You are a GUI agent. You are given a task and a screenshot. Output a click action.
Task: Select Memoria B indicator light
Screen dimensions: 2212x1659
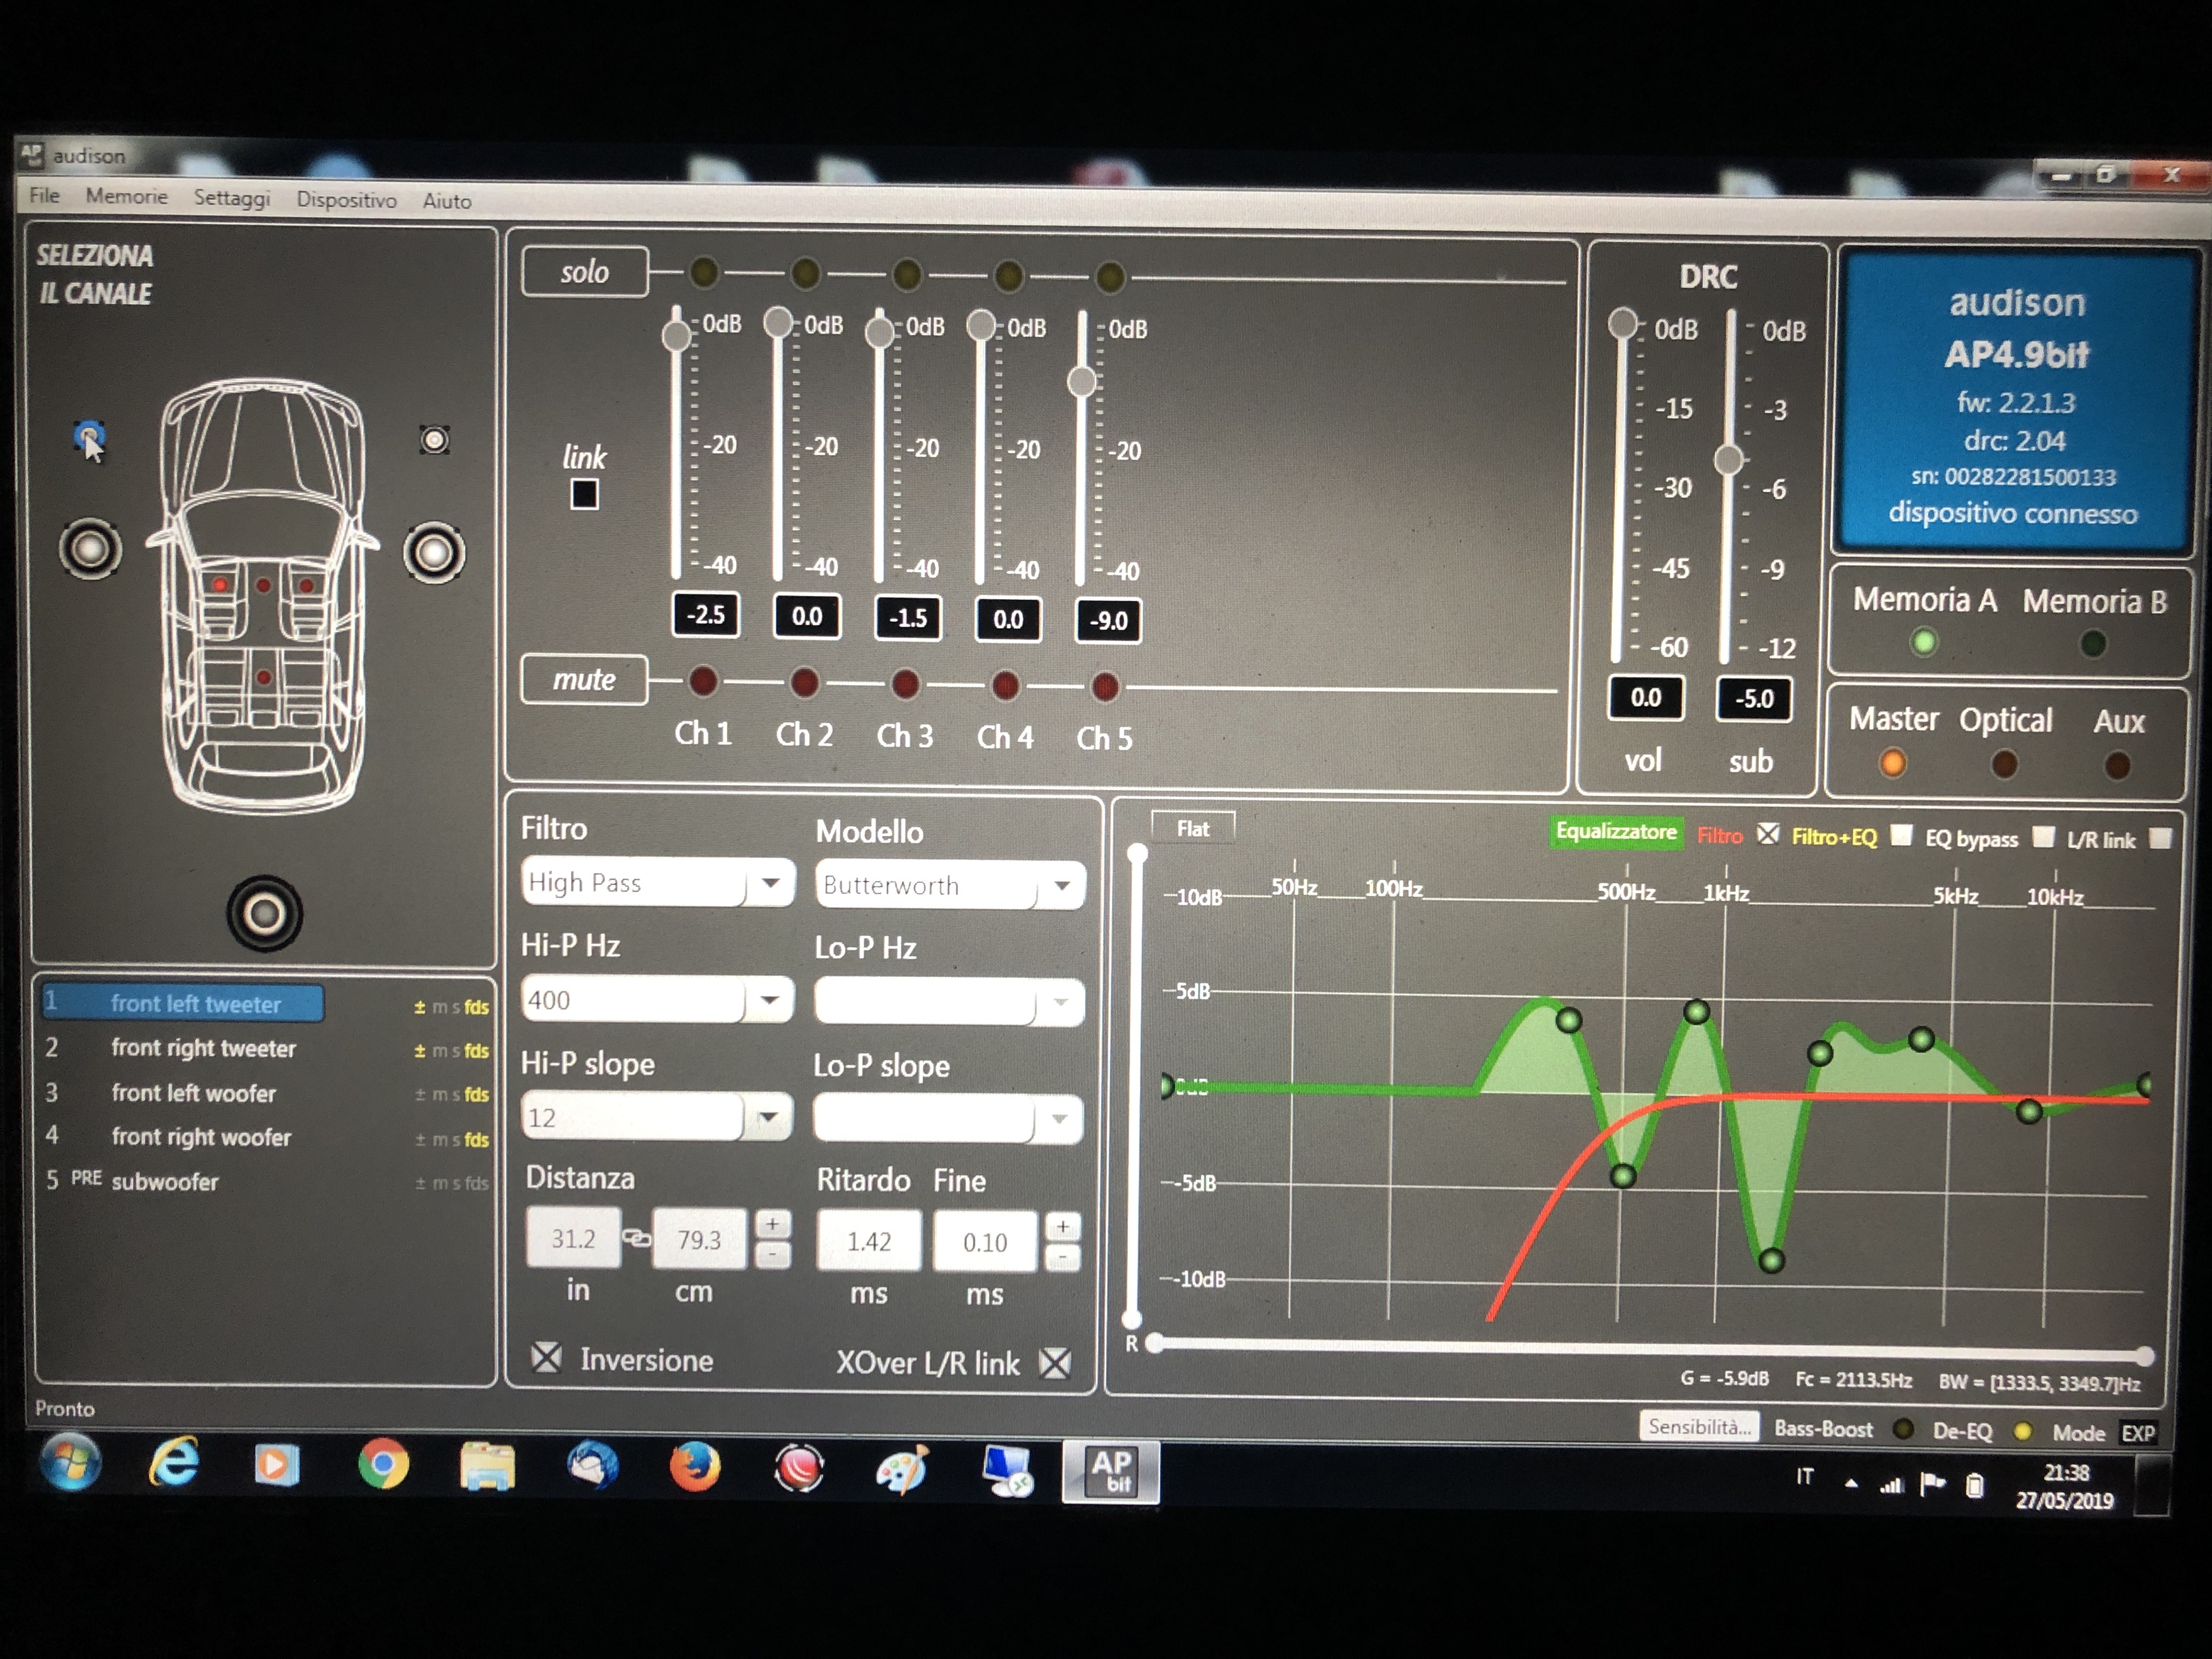2092,643
